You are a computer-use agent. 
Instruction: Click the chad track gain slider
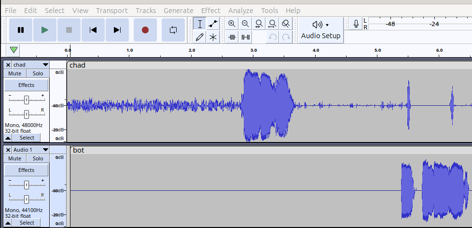click(x=27, y=100)
